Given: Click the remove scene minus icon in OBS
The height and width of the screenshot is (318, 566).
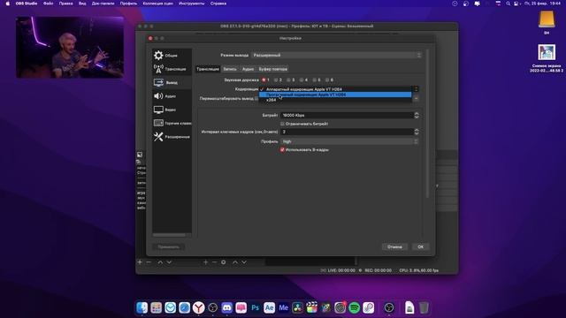Looking at the screenshot, I should pos(149,262).
